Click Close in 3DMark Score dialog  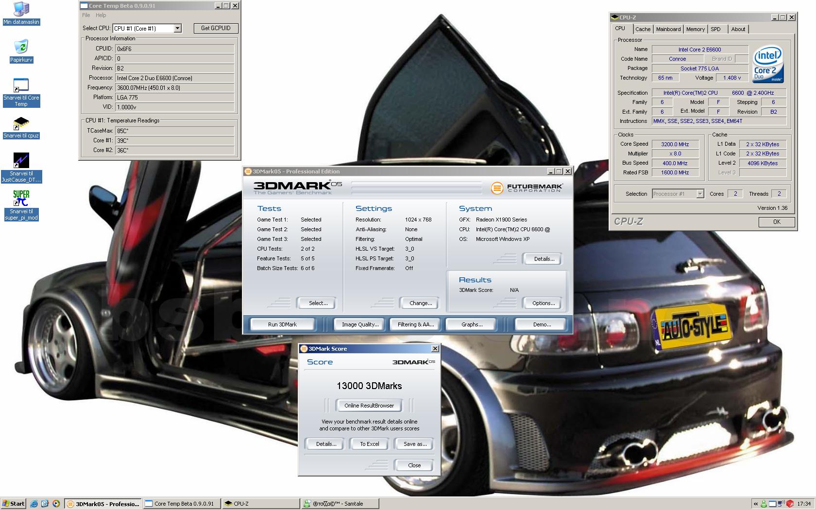[x=414, y=465]
